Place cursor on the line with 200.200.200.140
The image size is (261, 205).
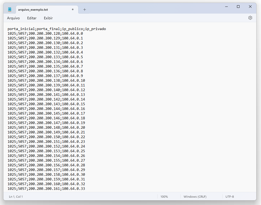pos(46,90)
